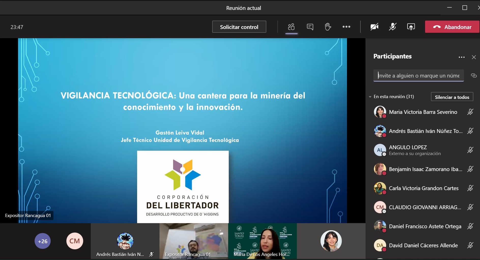Viewport: 480px width, 260px height.
Task: Open more actions ellipsis in toolbar
Action: click(346, 27)
